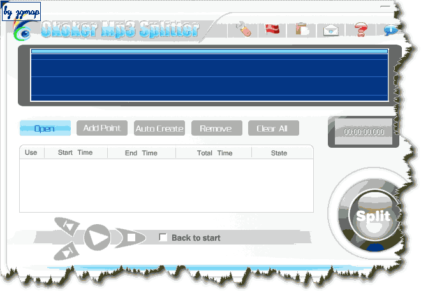The width and height of the screenshot is (421, 291).
Task: Click the Add Point button
Action: coord(102,128)
